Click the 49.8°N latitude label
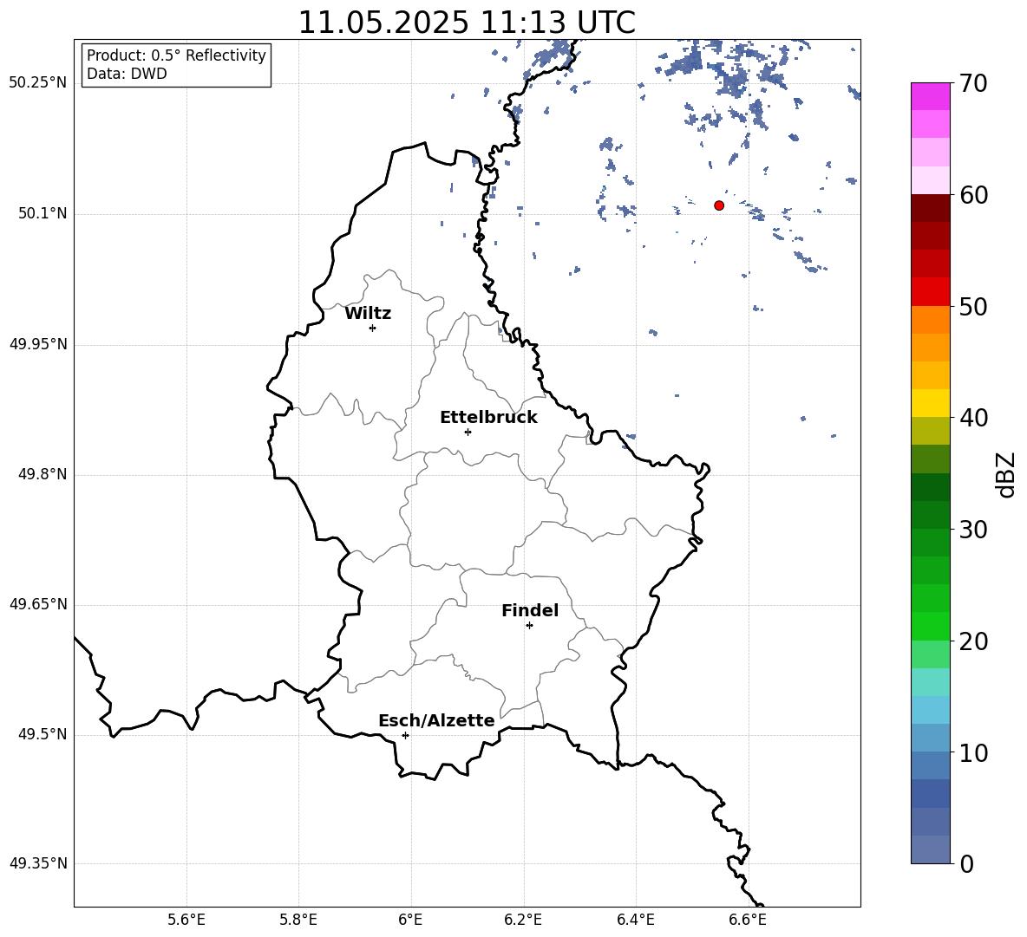The width and height of the screenshot is (1027, 937). coord(42,474)
